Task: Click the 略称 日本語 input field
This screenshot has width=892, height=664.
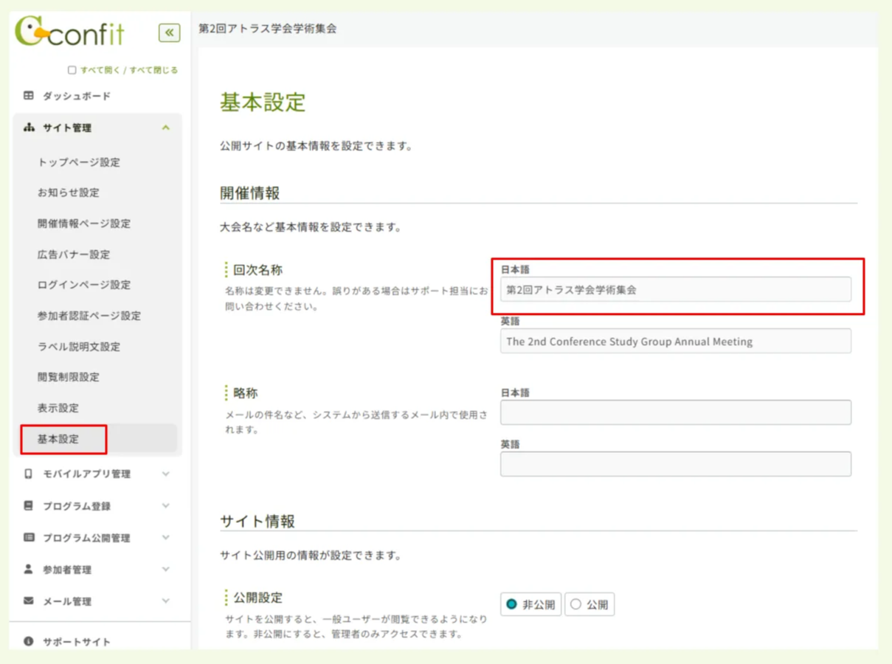Action: pos(674,412)
